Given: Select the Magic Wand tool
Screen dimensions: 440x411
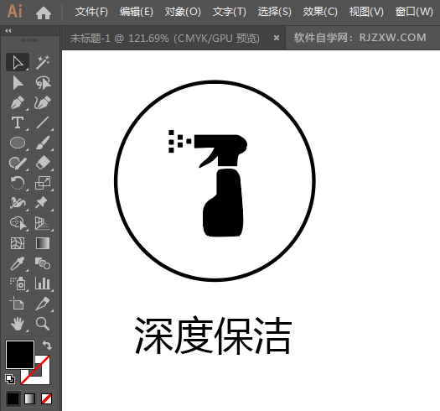Looking at the screenshot, I should click(x=43, y=62).
